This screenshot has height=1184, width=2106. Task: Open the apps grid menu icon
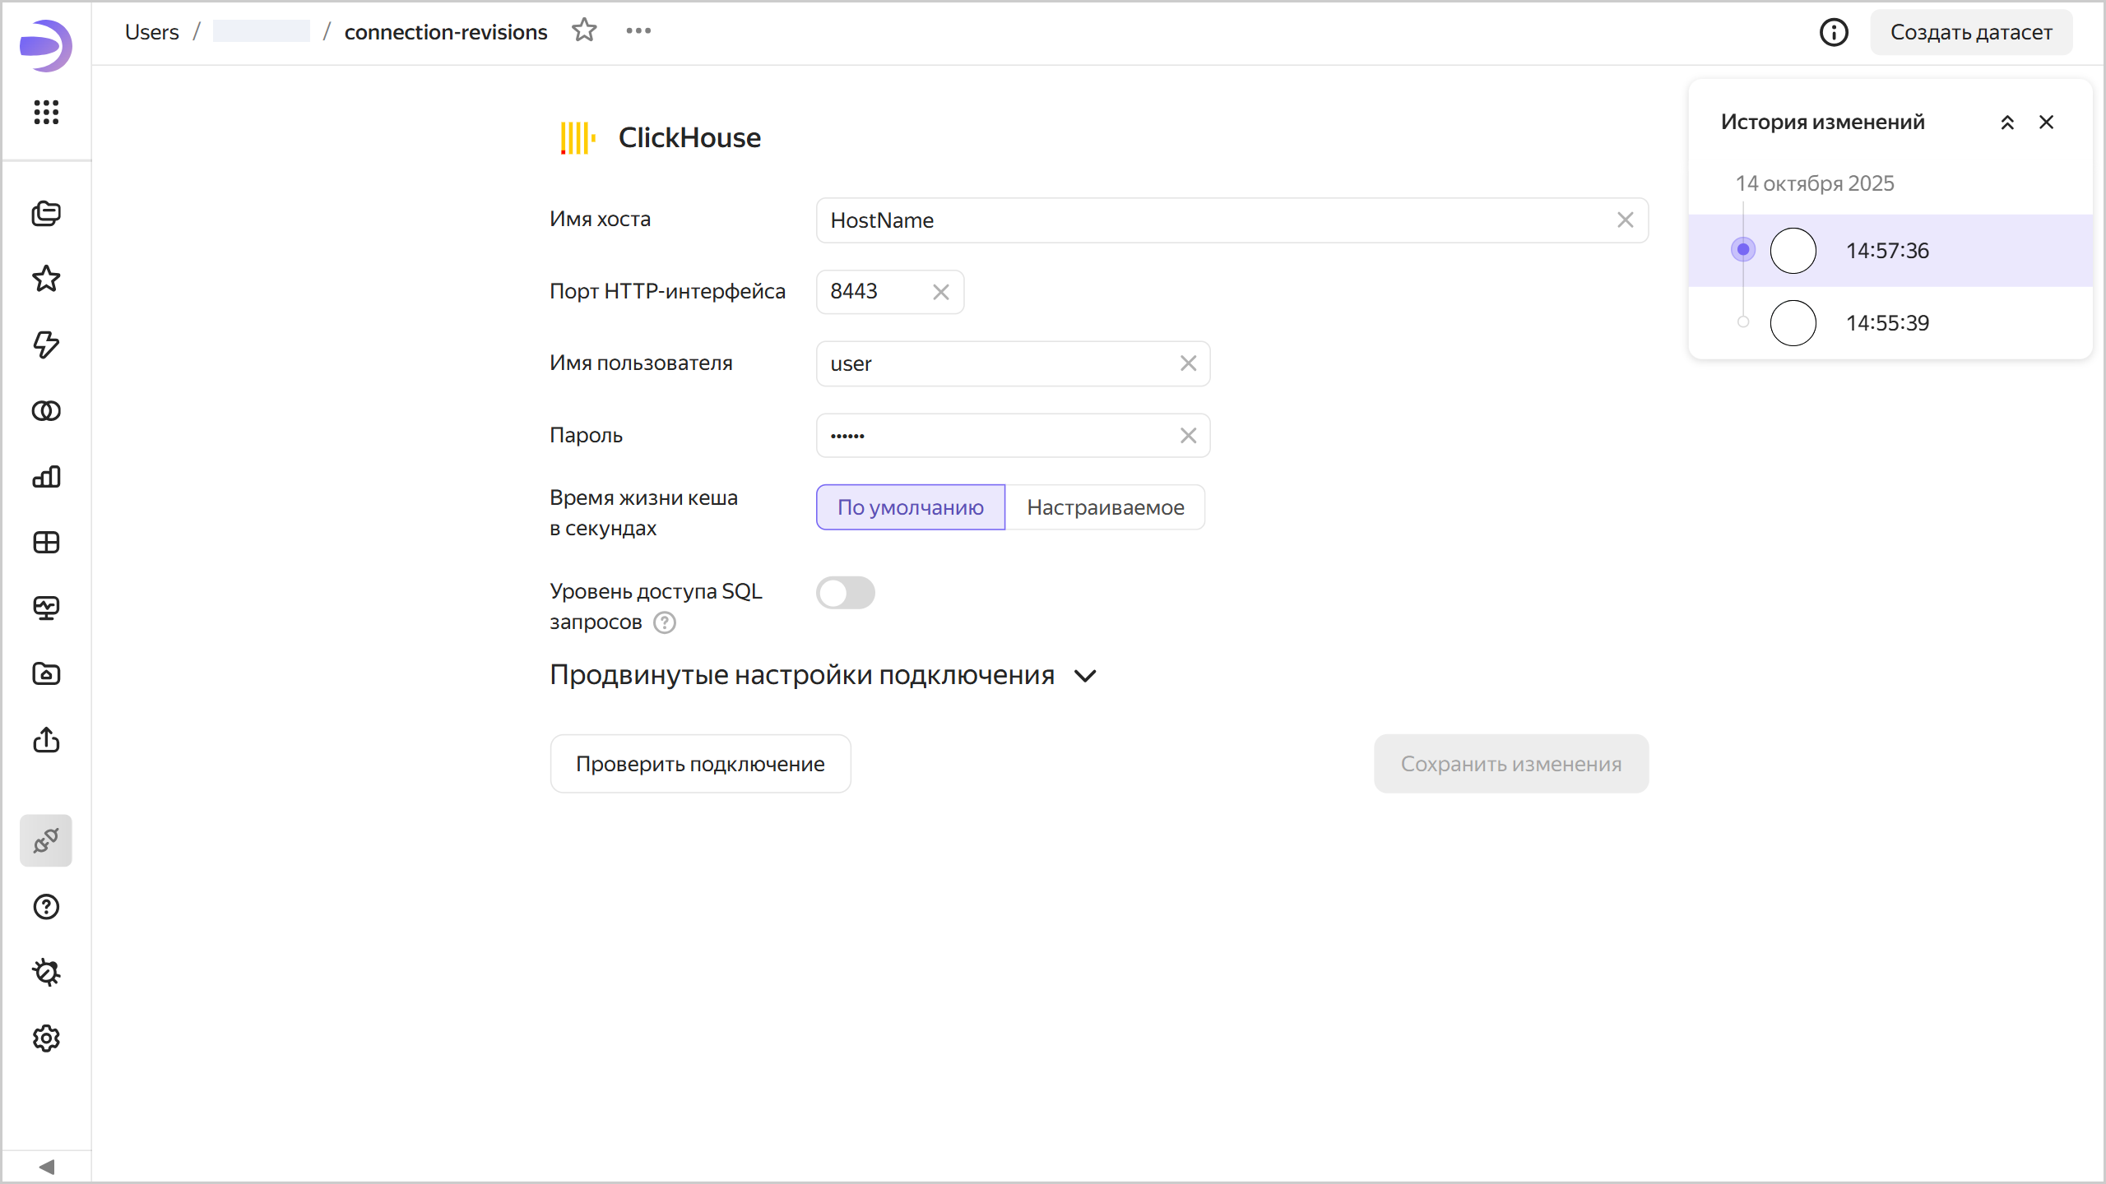[46, 112]
